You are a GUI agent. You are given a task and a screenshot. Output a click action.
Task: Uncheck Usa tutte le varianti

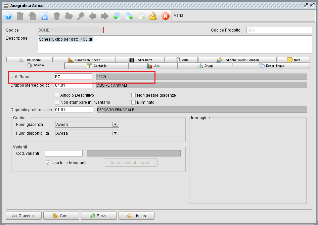48,163
